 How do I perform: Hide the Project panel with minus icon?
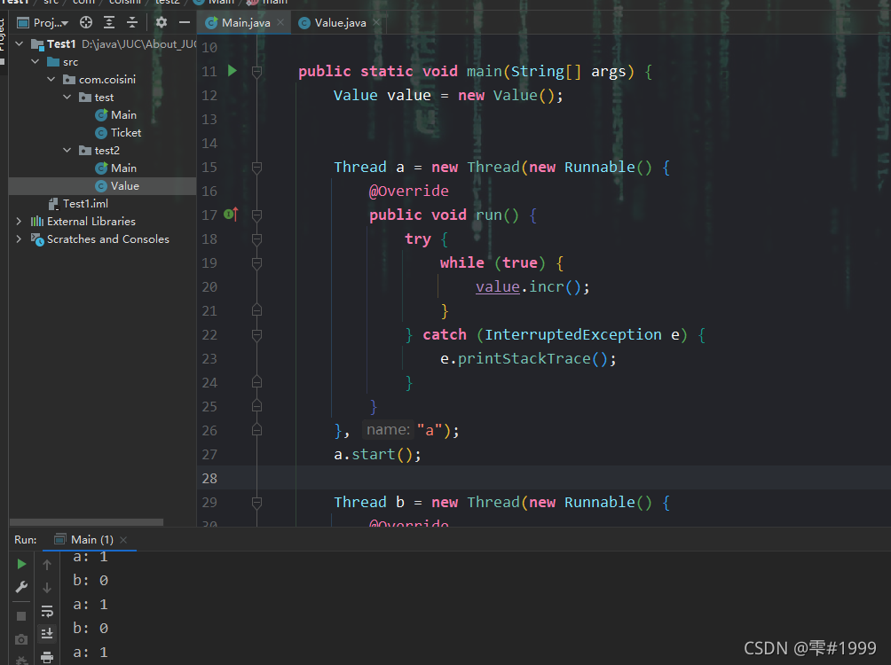click(x=184, y=23)
